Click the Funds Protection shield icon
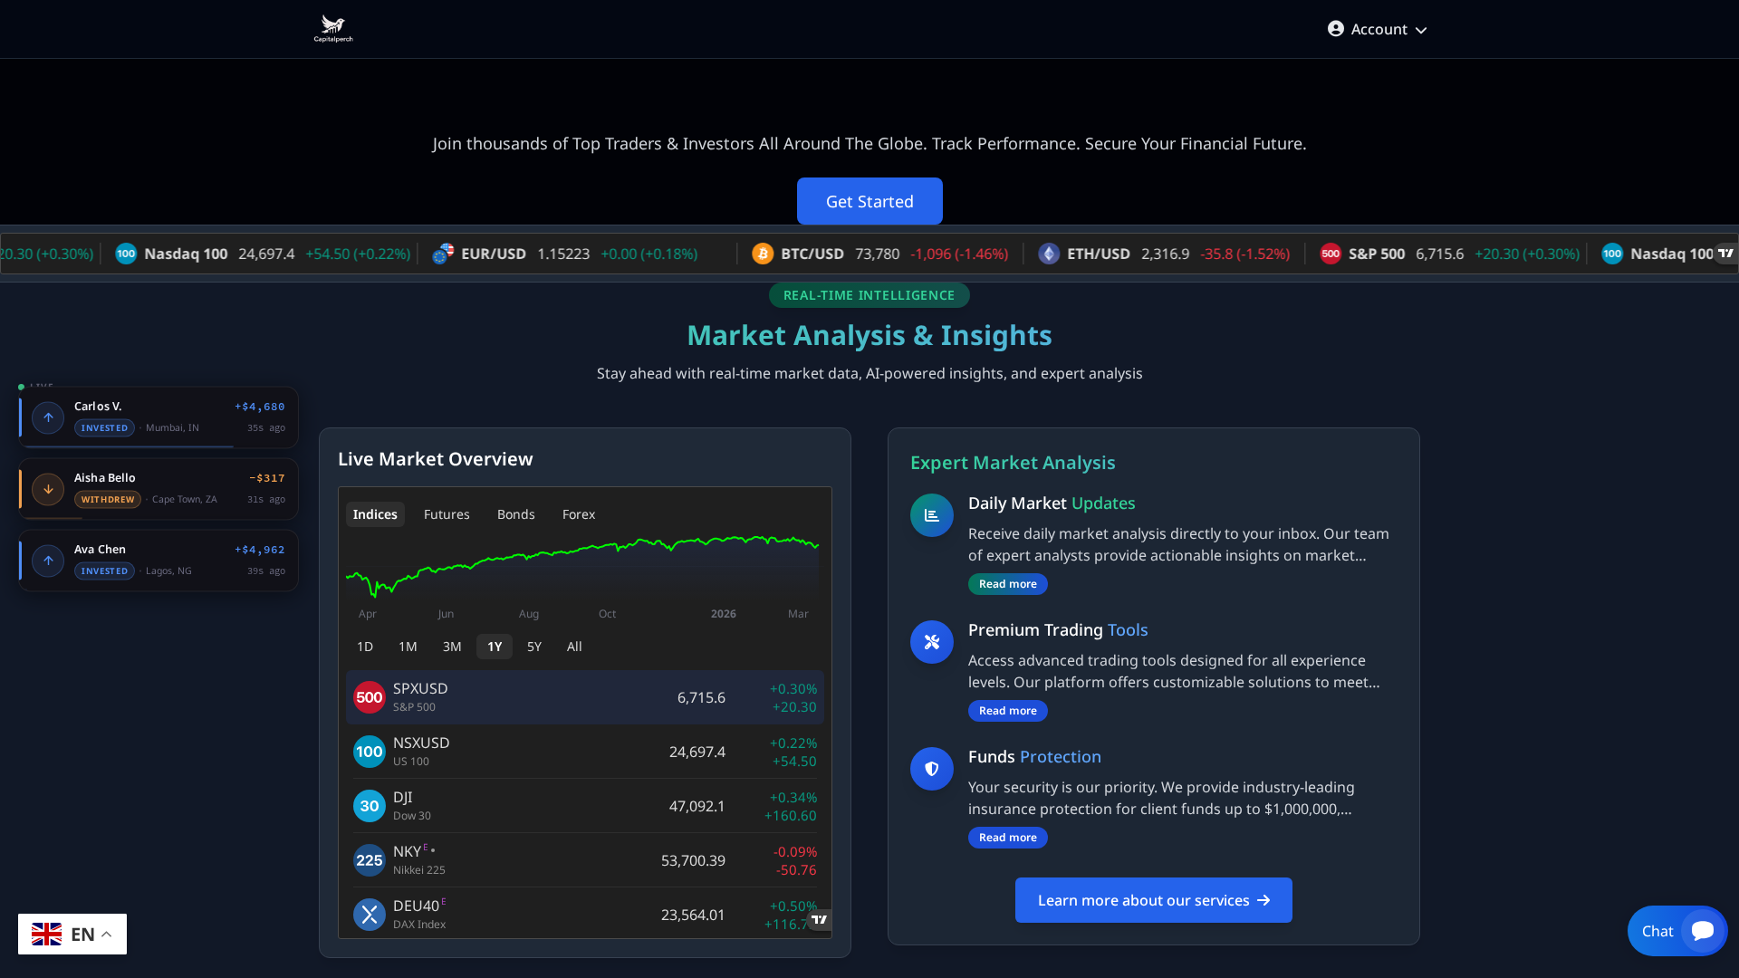This screenshot has height=978, width=1739. click(x=931, y=769)
